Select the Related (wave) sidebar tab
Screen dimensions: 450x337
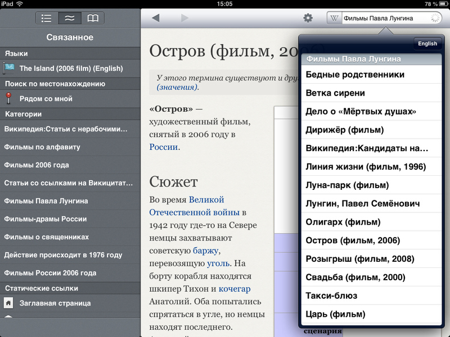70,18
